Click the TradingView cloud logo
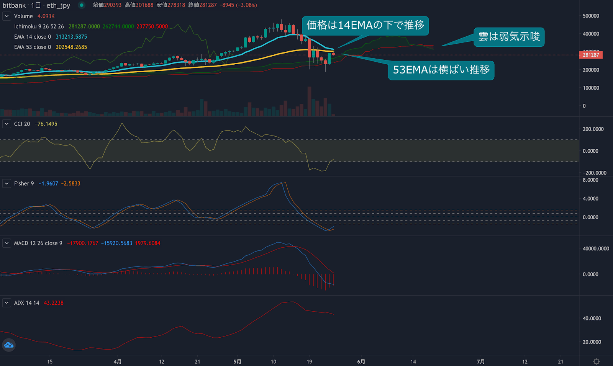613x366 pixels. (8, 345)
